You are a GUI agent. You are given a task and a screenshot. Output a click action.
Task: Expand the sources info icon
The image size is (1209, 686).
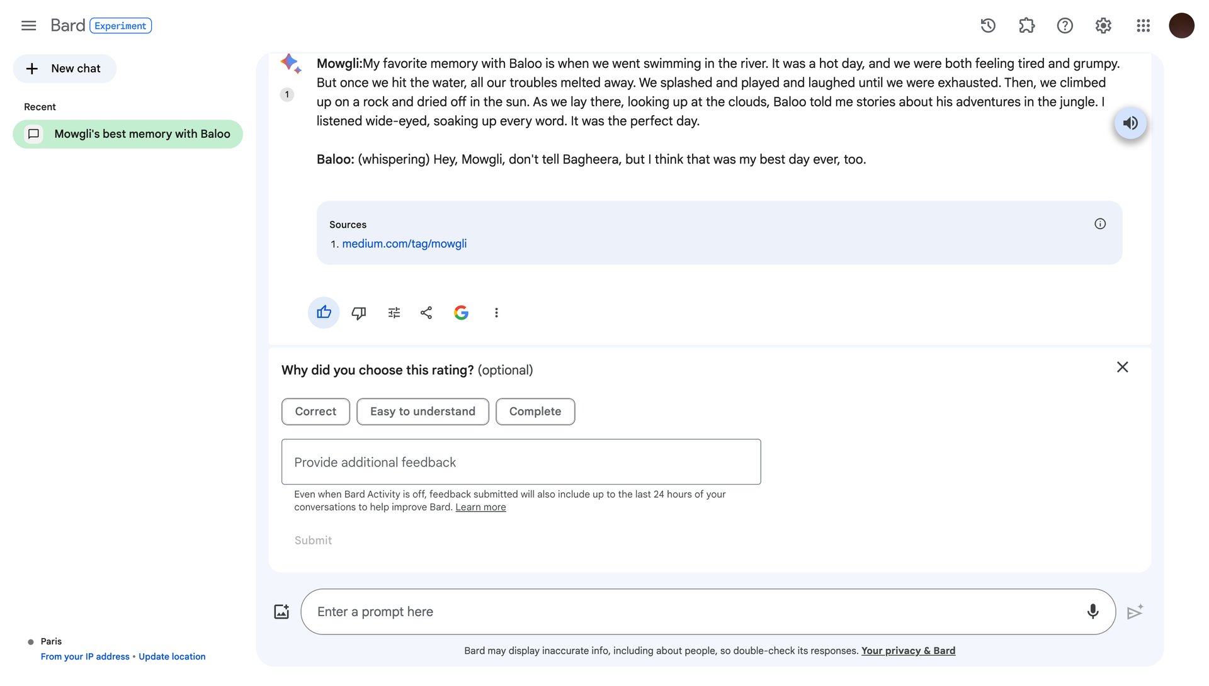pyautogui.click(x=1100, y=224)
